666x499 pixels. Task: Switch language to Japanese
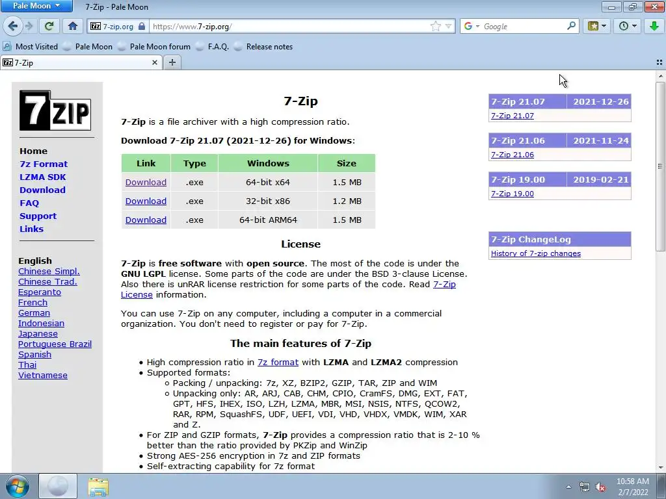tap(38, 334)
